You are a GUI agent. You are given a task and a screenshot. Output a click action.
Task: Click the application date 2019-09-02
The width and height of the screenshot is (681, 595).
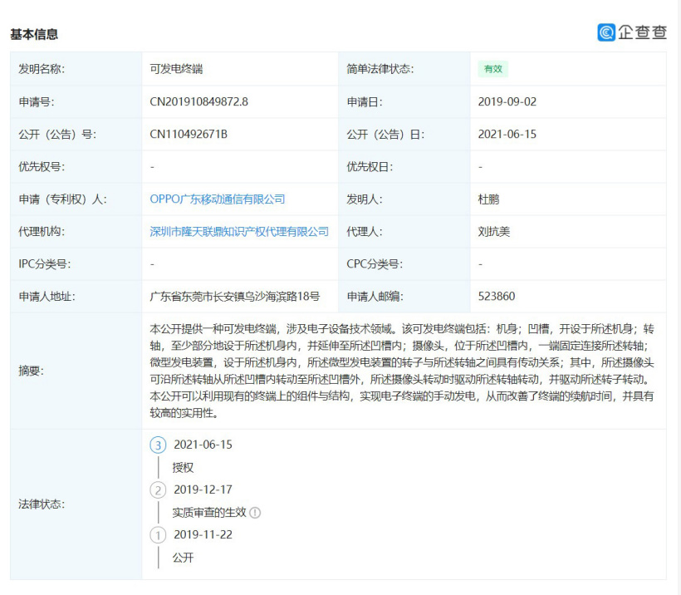coord(507,101)
